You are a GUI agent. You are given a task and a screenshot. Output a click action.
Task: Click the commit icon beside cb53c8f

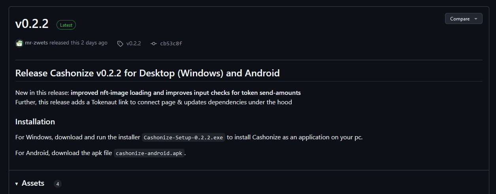click(x=154, y=44)
